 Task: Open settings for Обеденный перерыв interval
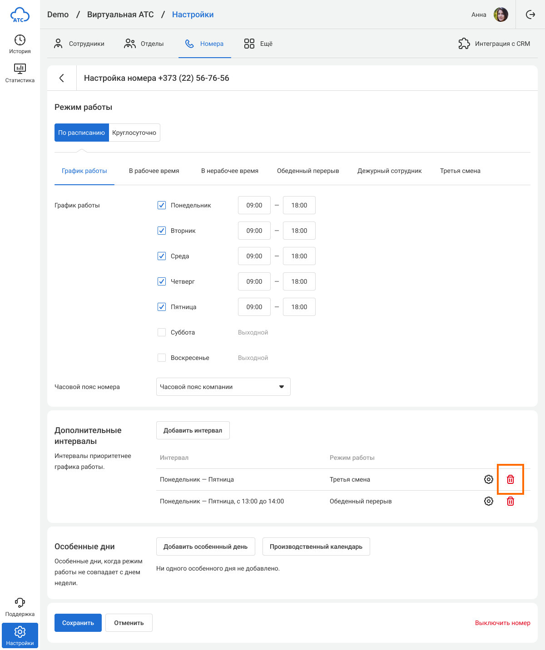(x=489, y=501)
